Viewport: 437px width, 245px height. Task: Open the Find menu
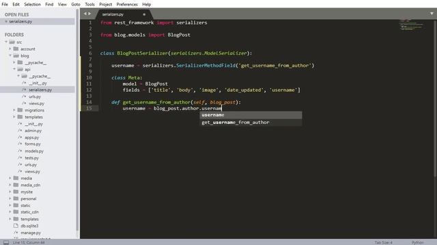click(x=49, y=5)
